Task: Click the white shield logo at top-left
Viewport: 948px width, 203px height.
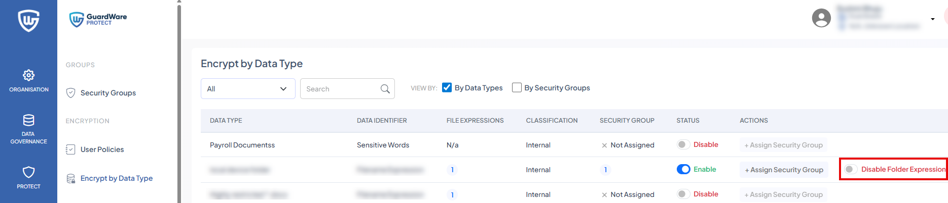Action: click(28, 21)
